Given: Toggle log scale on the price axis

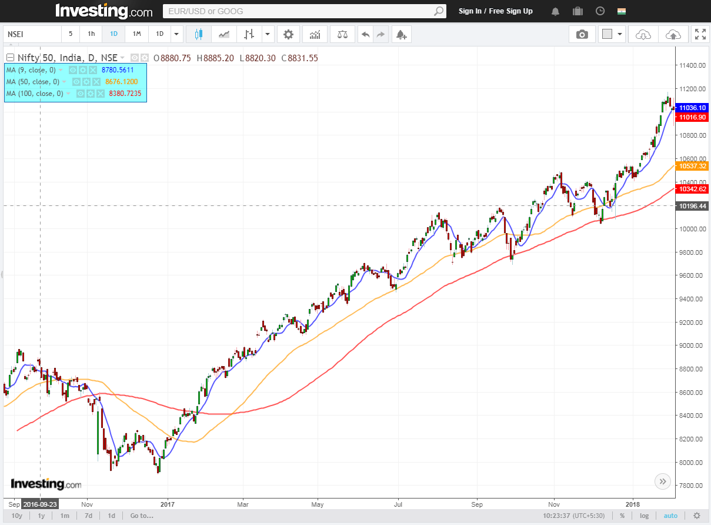Looking at the screenshot, I should (644, 516).
